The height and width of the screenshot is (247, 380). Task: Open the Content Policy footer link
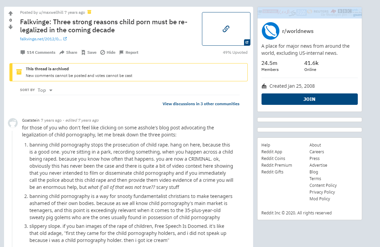323,185
